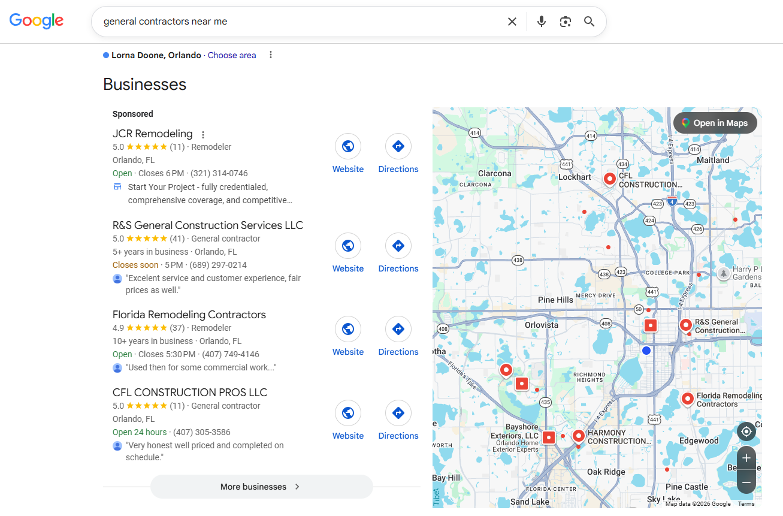The height and width of the screenshot is (516, 783).
Task: Click the review Very honest well priced
Action: click(205, 451)
